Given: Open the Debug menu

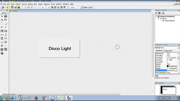Looking at the screenshot, I should (x=31, y=4).
